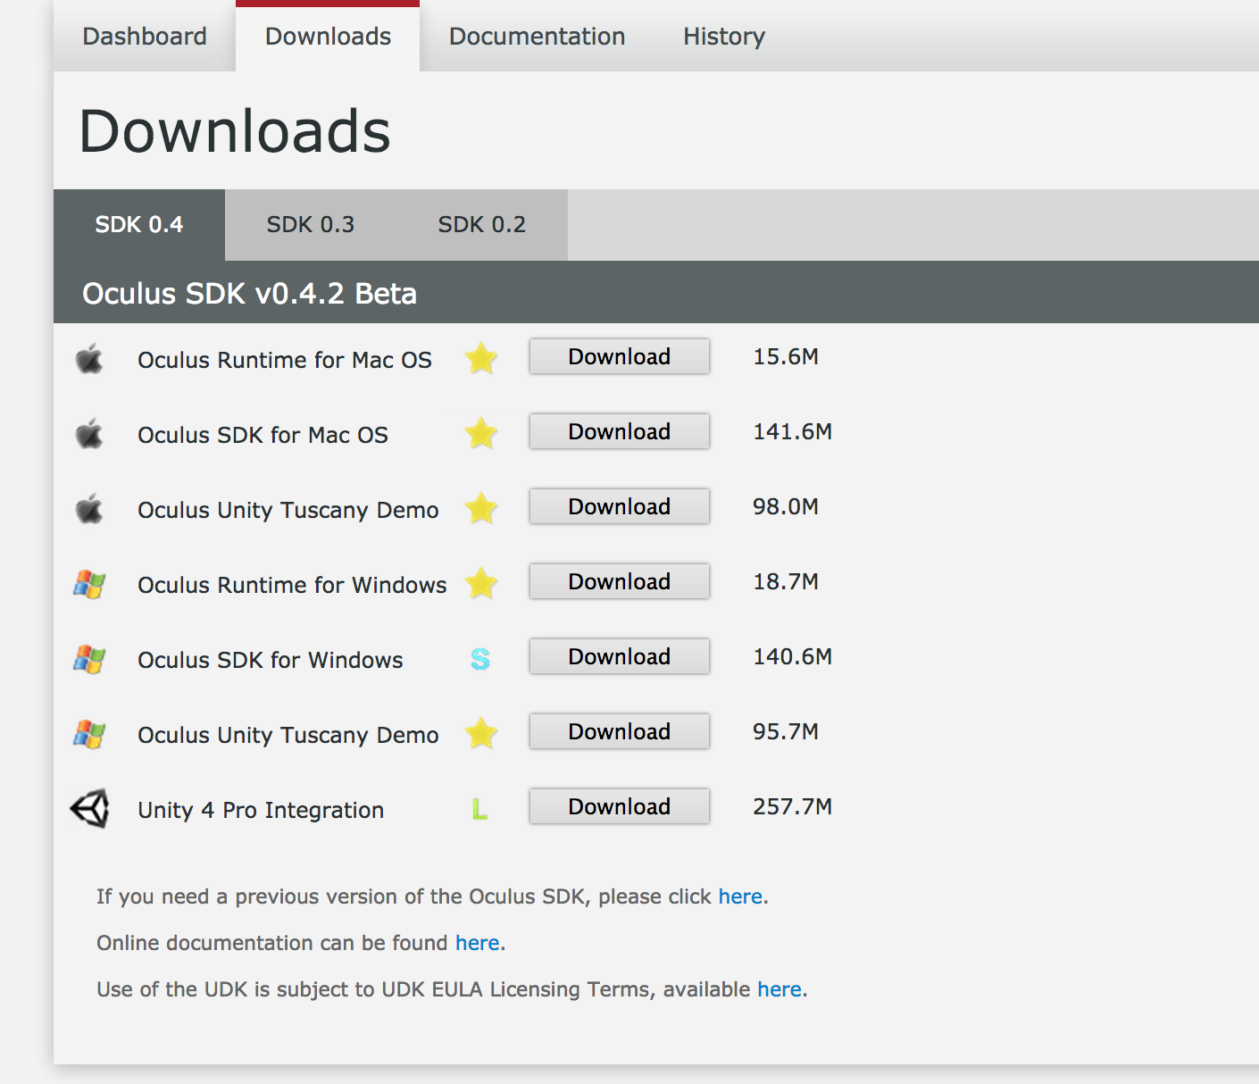This screenshot has width=1259, height=1084.
Task: Click Apple icon beside Oculus SDK for Mac OS
Action: 89,434
